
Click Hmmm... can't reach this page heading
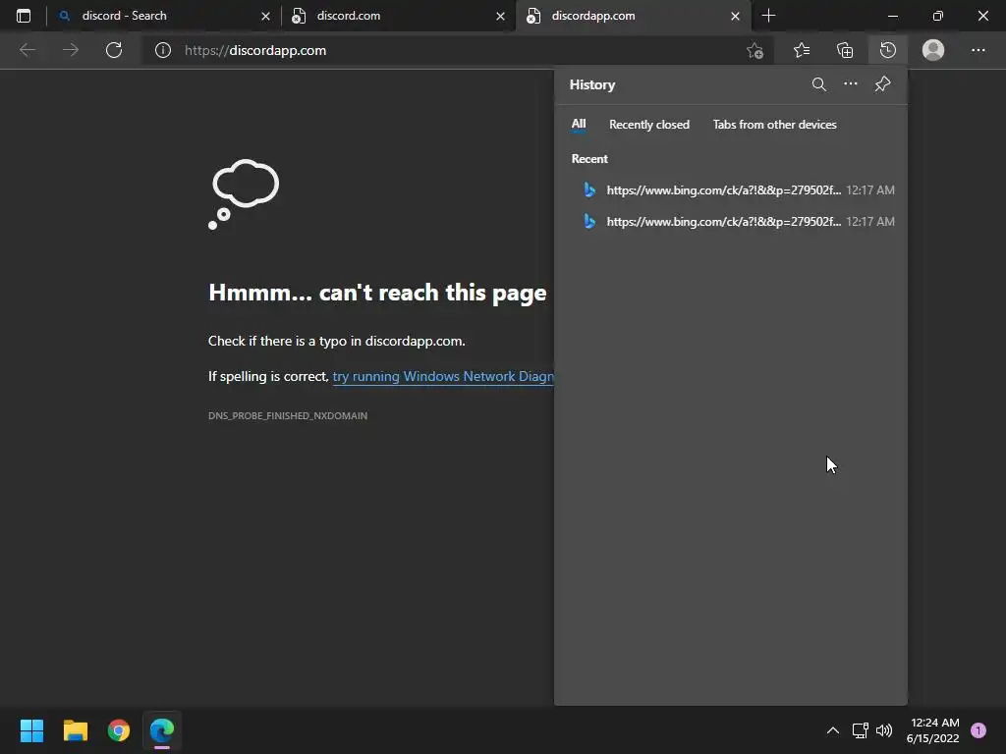377,293
